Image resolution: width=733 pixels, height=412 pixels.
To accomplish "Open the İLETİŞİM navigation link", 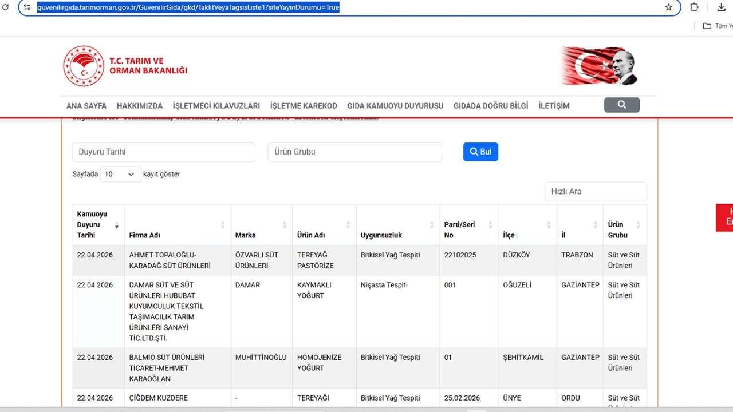I will coord(554,106).
